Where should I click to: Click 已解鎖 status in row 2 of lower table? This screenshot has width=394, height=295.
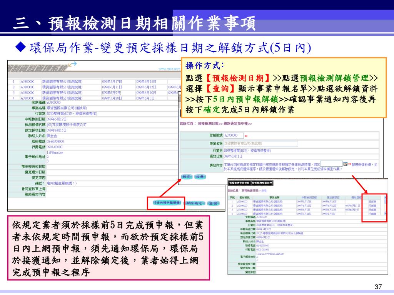click(372, 206)
